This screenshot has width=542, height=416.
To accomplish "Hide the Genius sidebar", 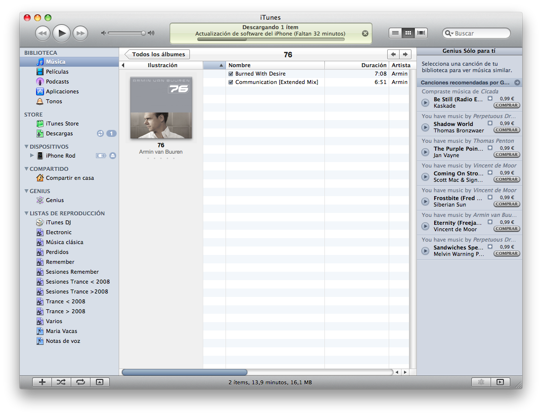I will (500, 382).
